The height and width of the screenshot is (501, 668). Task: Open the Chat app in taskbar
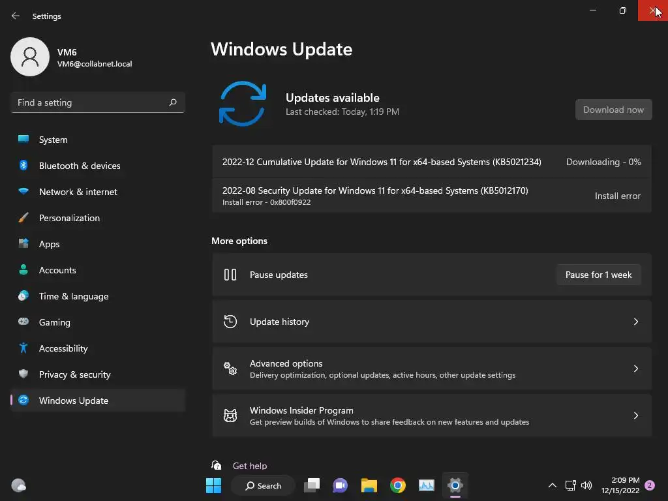point(340,485)
